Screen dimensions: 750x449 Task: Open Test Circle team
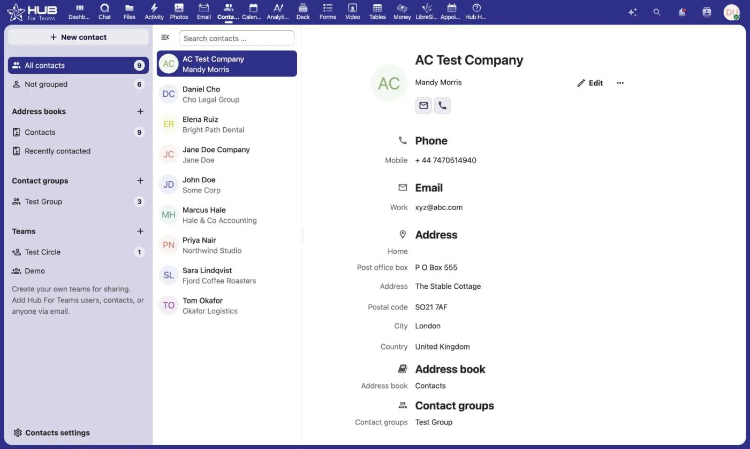pos(78,252)
